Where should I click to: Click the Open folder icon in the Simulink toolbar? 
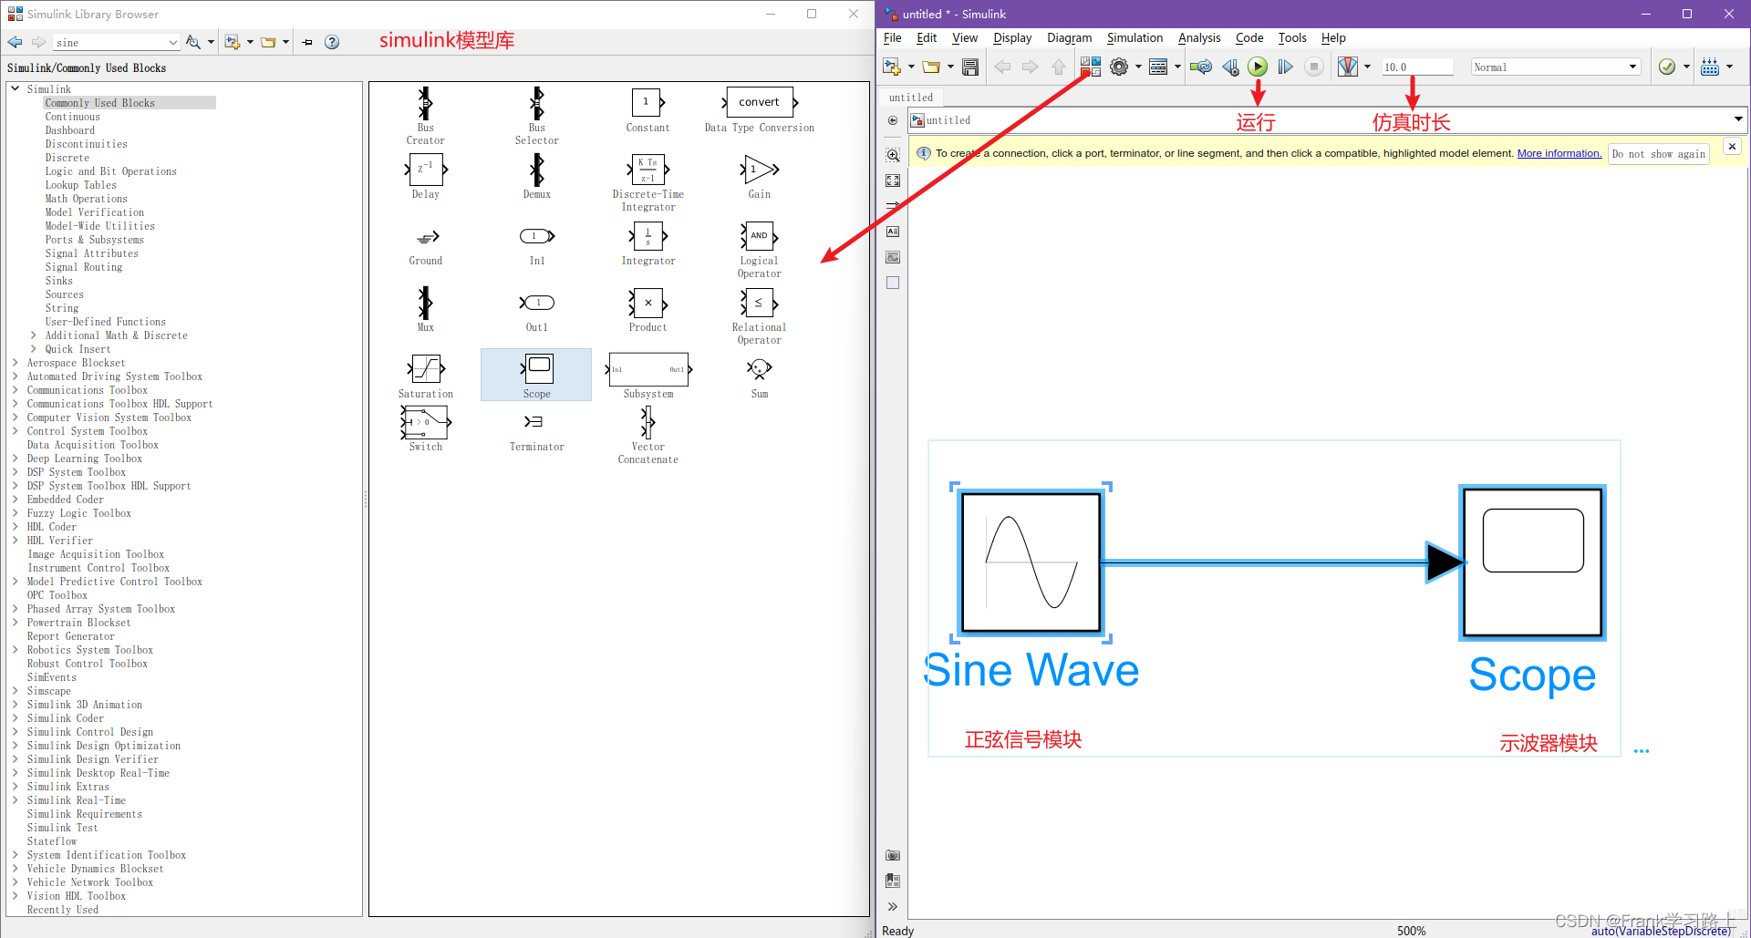[930, 67]
